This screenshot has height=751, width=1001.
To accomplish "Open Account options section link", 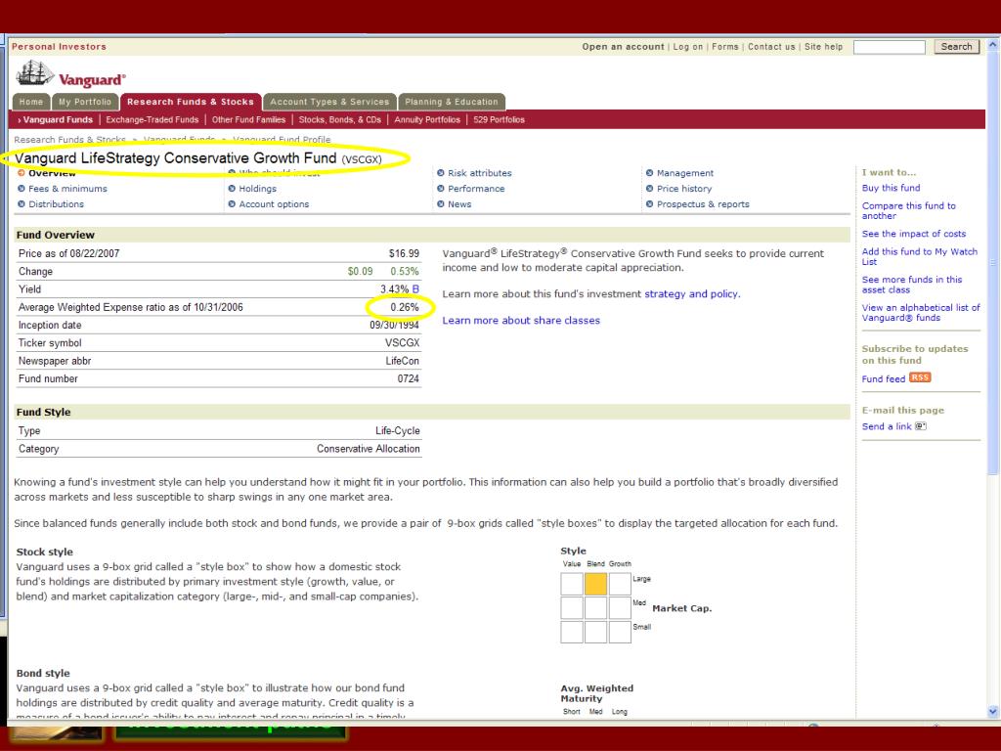I will 274,203.
